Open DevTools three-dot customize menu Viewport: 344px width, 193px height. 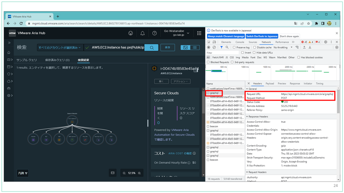pyautogui.click(x=331, y=42)
